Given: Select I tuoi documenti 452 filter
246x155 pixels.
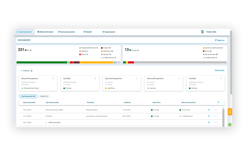Looking at the screenshot, I should point(28,96).
